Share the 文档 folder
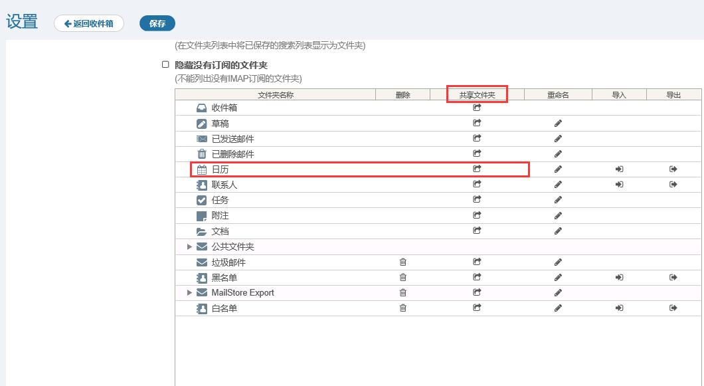Screen dimensions: 704x386 [477, 231]
